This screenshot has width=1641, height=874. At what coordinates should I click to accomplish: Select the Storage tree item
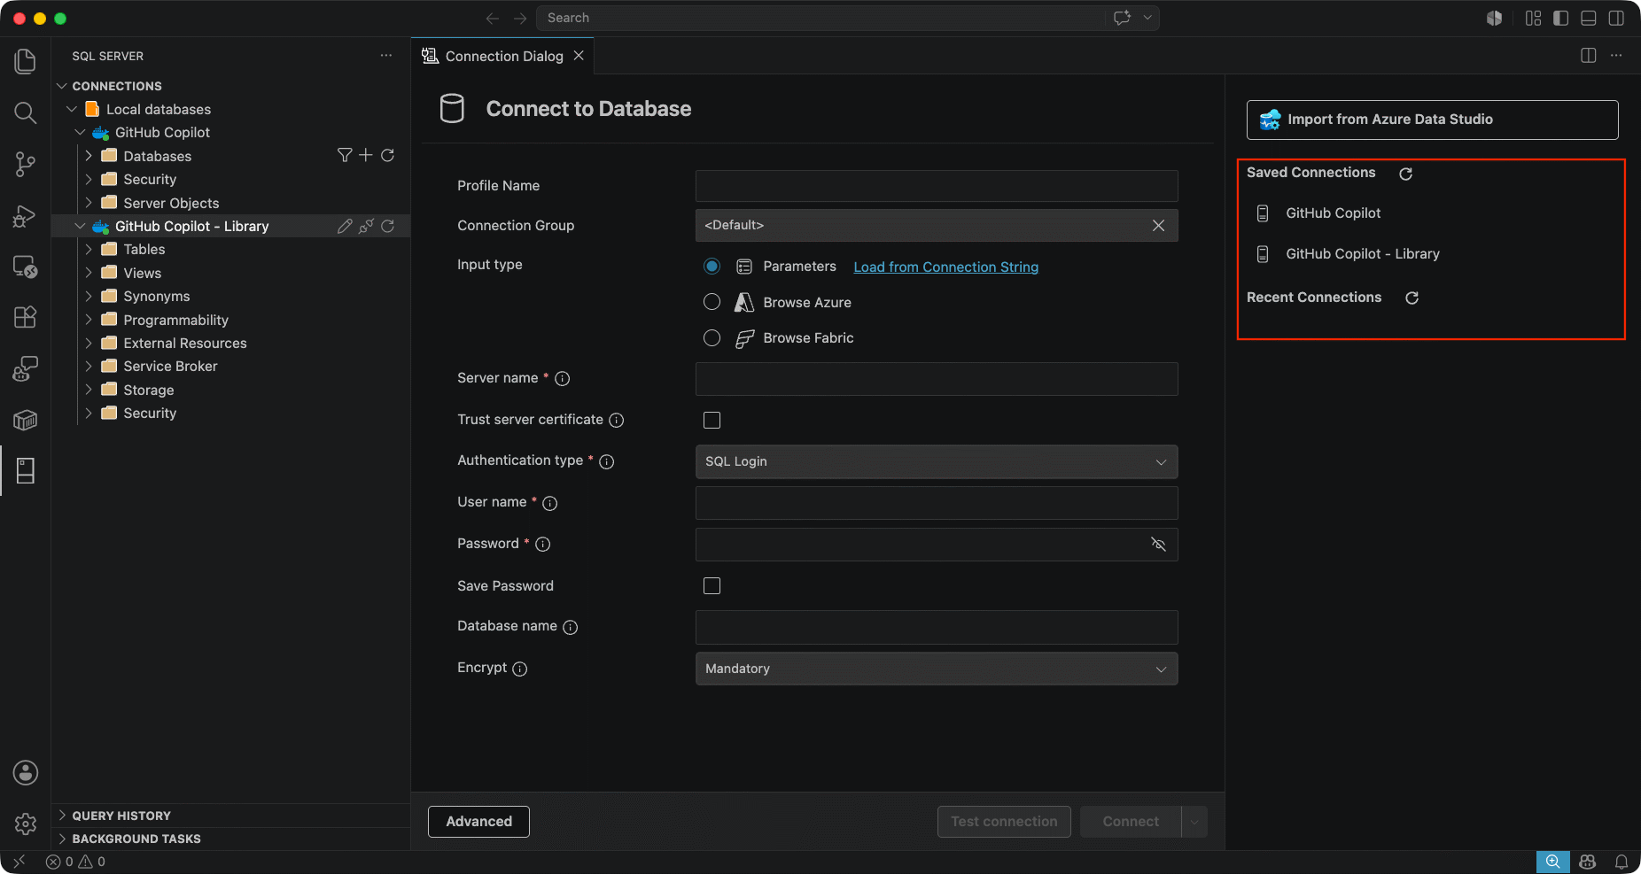pyautogui.click(x=149, y=390)
